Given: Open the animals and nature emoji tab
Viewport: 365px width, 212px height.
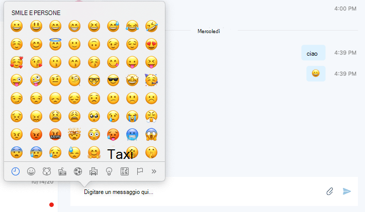Looking at the screenshot, I should tap(47, 171).
